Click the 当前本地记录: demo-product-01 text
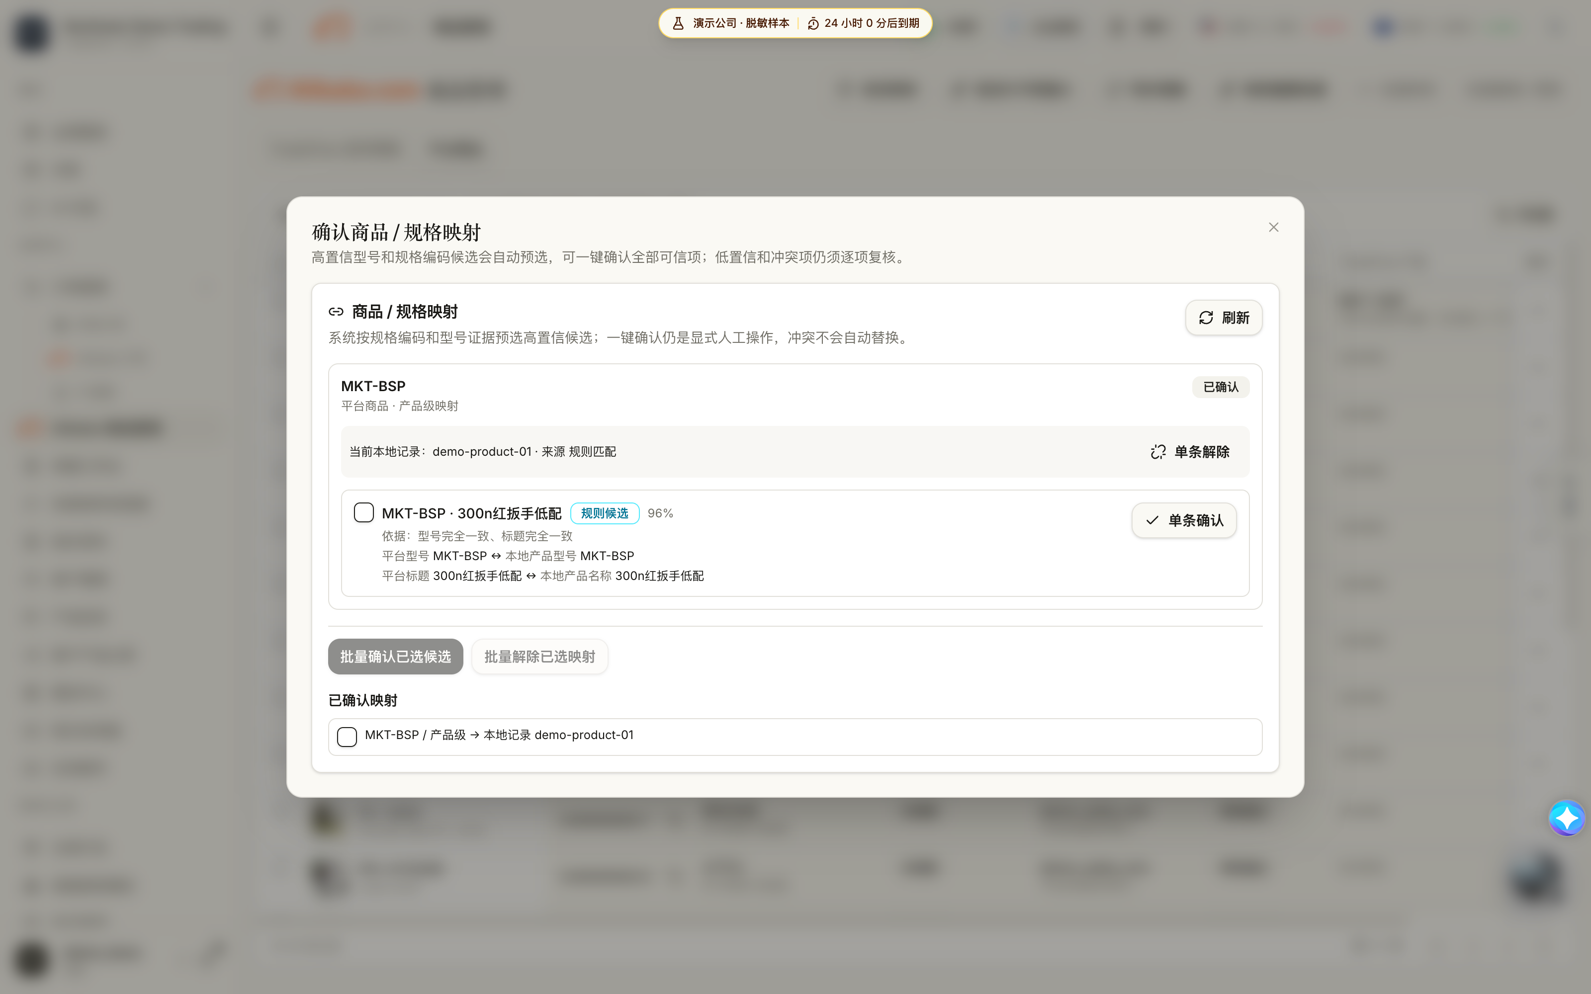Image resolution: width=1591 pixels, height=994 pixels. 483,452
